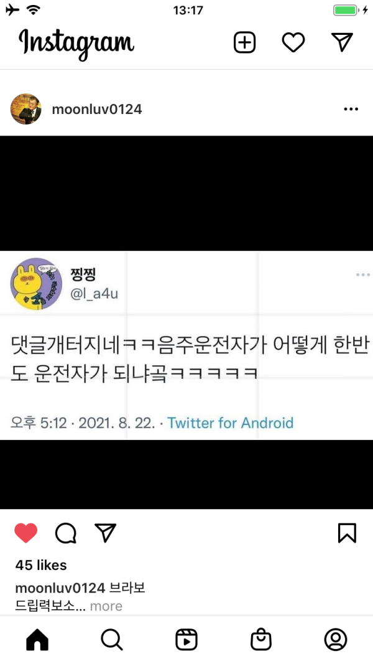The width and height of the screenshot is (373, 664).
Task: Open activity notifications heart icon in header
Action: 293,43
